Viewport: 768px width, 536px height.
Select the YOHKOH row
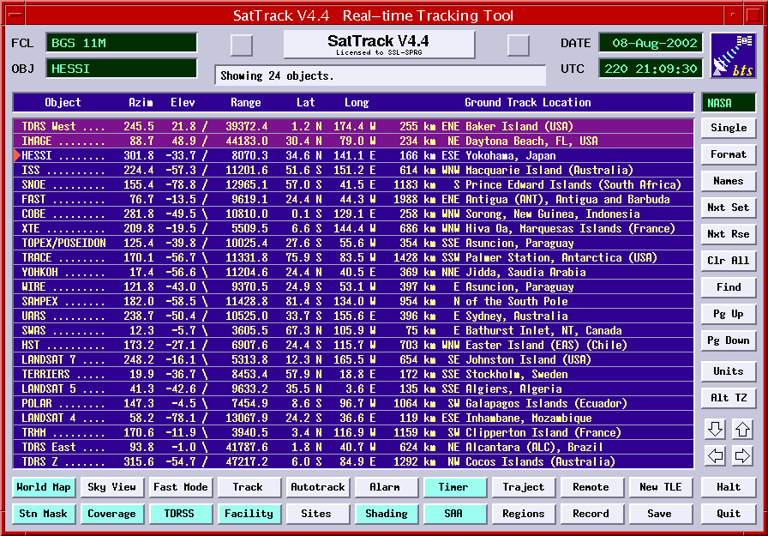[x=353, y=273]
